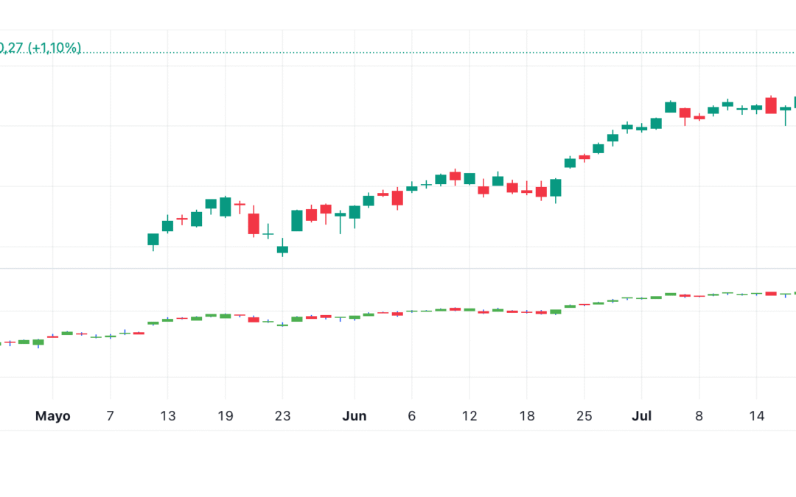796x497 pixels.
Task: Select the '8' date label after Jul
Action: 699,416
